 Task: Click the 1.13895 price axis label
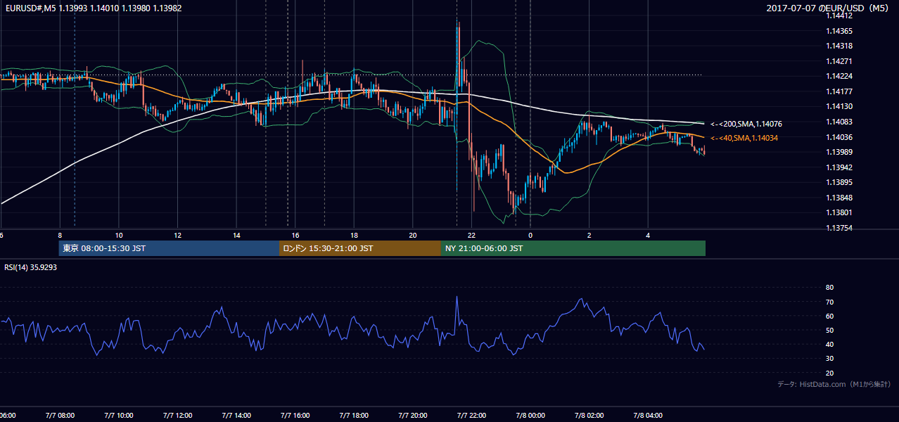[841, 183]
